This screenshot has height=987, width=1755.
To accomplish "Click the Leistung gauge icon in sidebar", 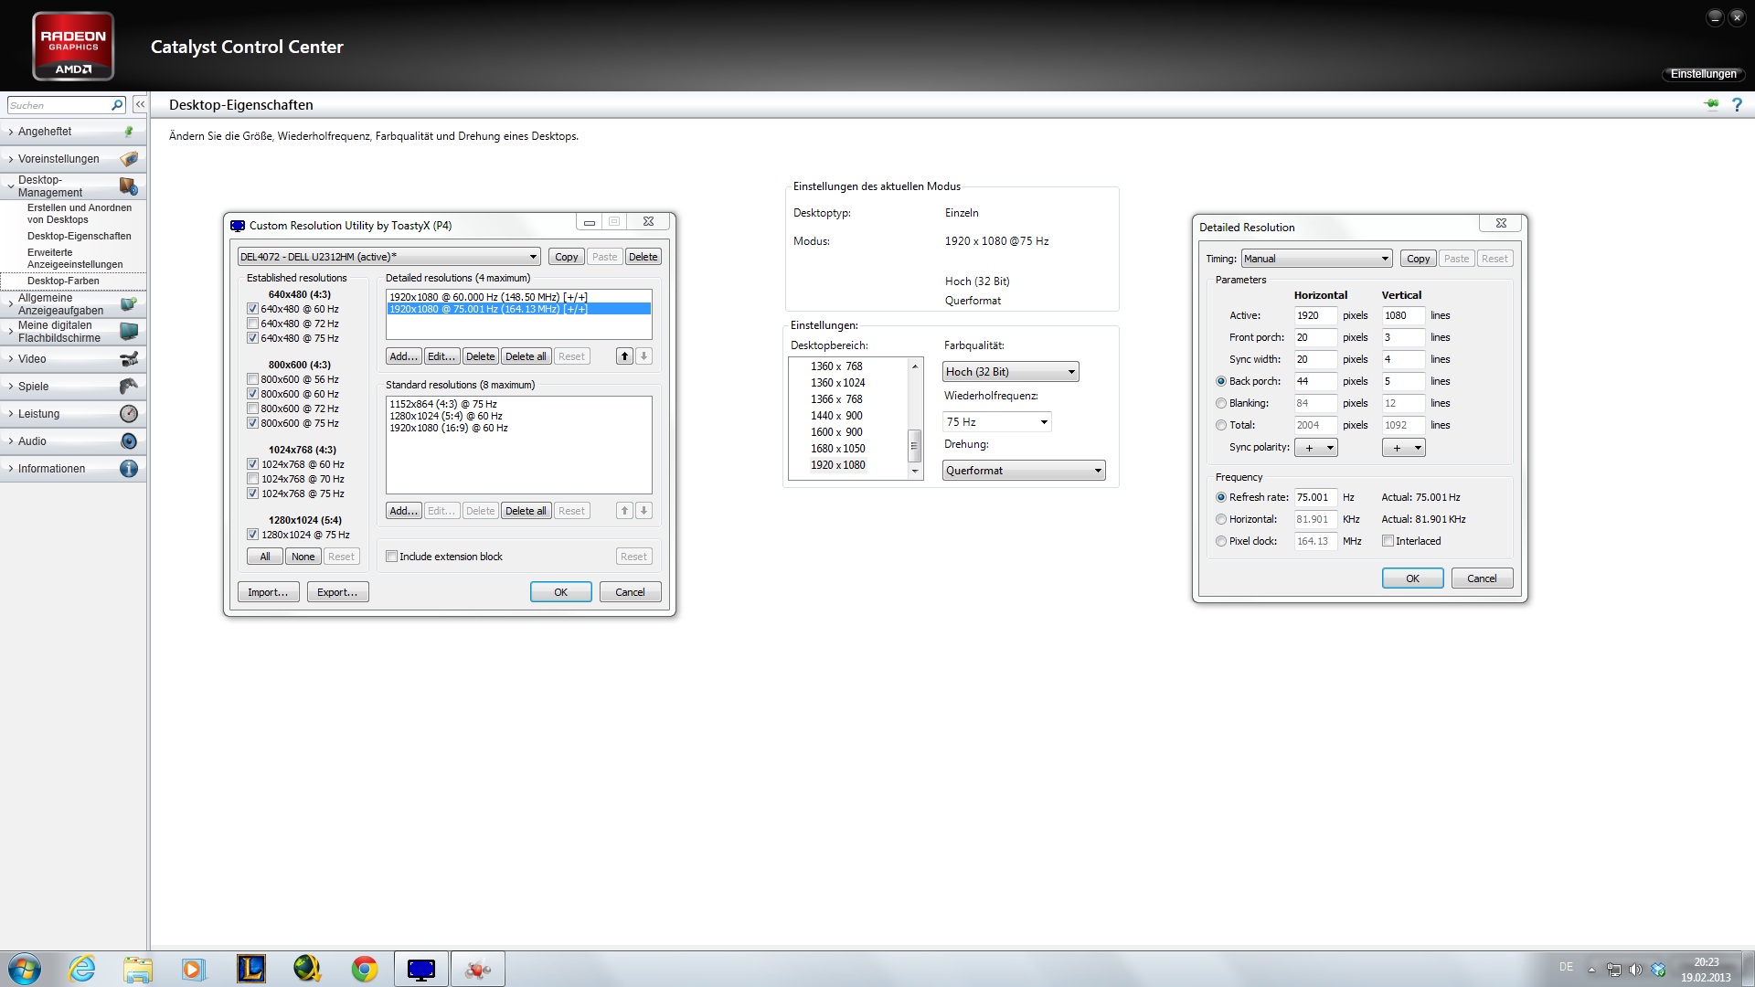I will click(129, 414).
